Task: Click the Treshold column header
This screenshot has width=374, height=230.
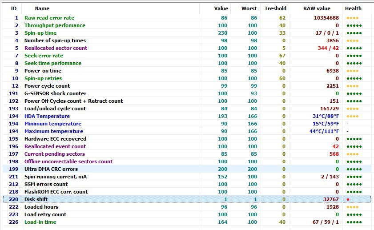Action: (x=275, y=8)
